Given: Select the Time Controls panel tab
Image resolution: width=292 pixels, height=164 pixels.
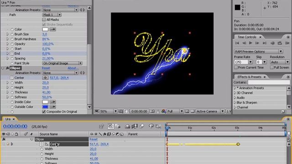Looking at the screenshot, I should pyautogui.click(x=247, y=37).
